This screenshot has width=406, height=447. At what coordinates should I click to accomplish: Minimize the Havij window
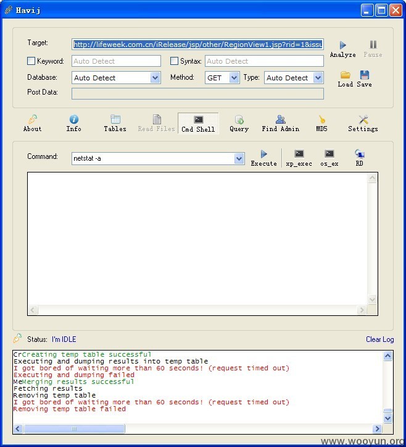pos(367,11)
